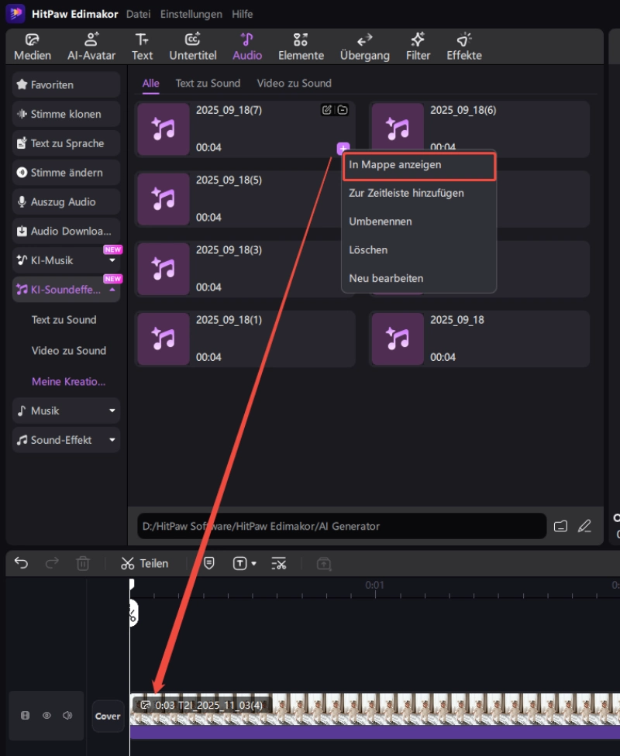
Task: Click the pencil icon beside output path
Action: (x=584, y=526)
